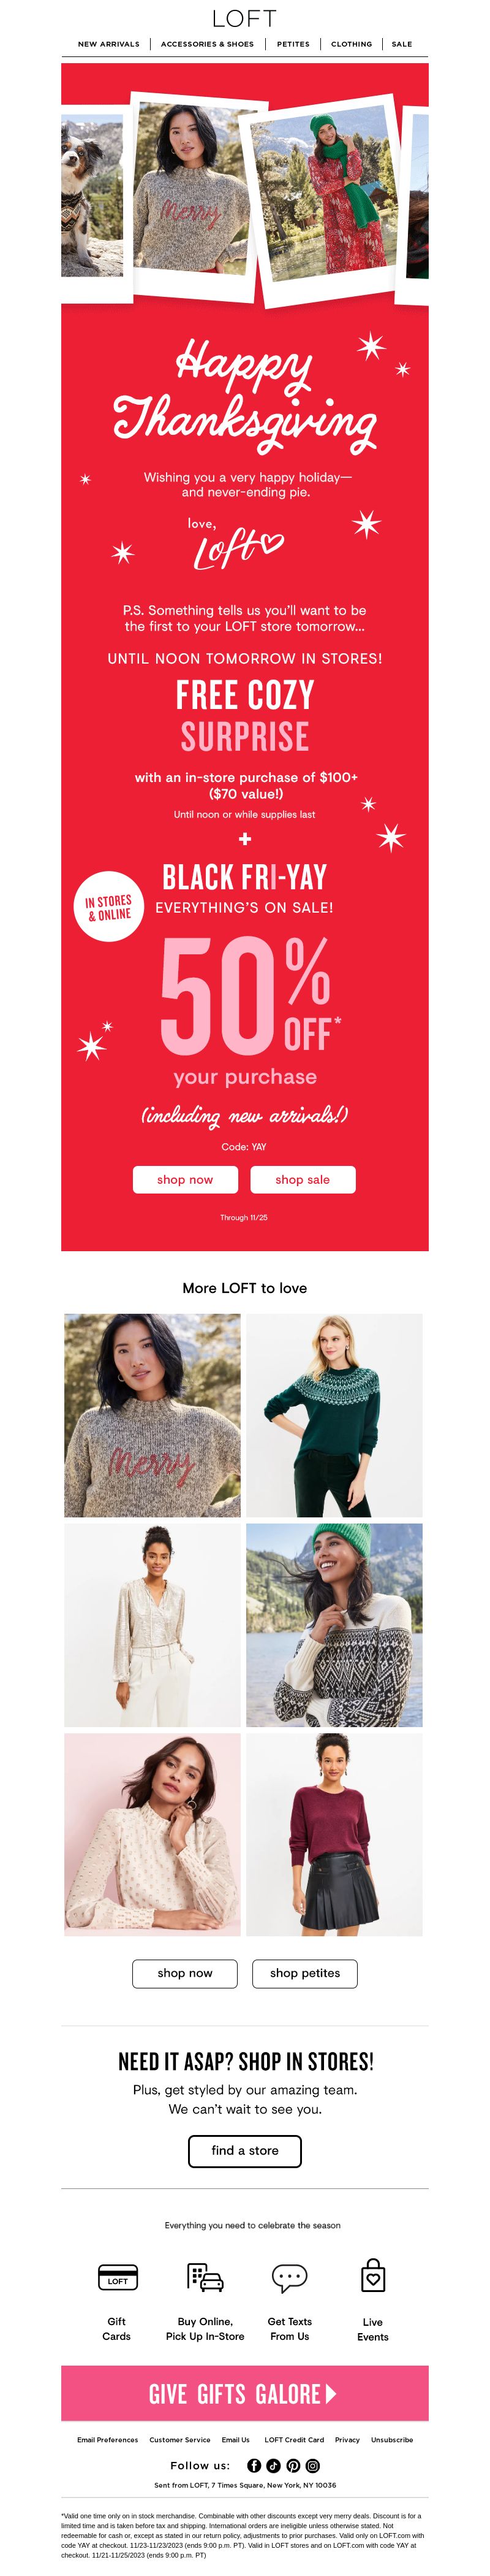This screenshot has height=2576, width=490.
Task: Click the LOFT logo at the top
Action: 244,18
